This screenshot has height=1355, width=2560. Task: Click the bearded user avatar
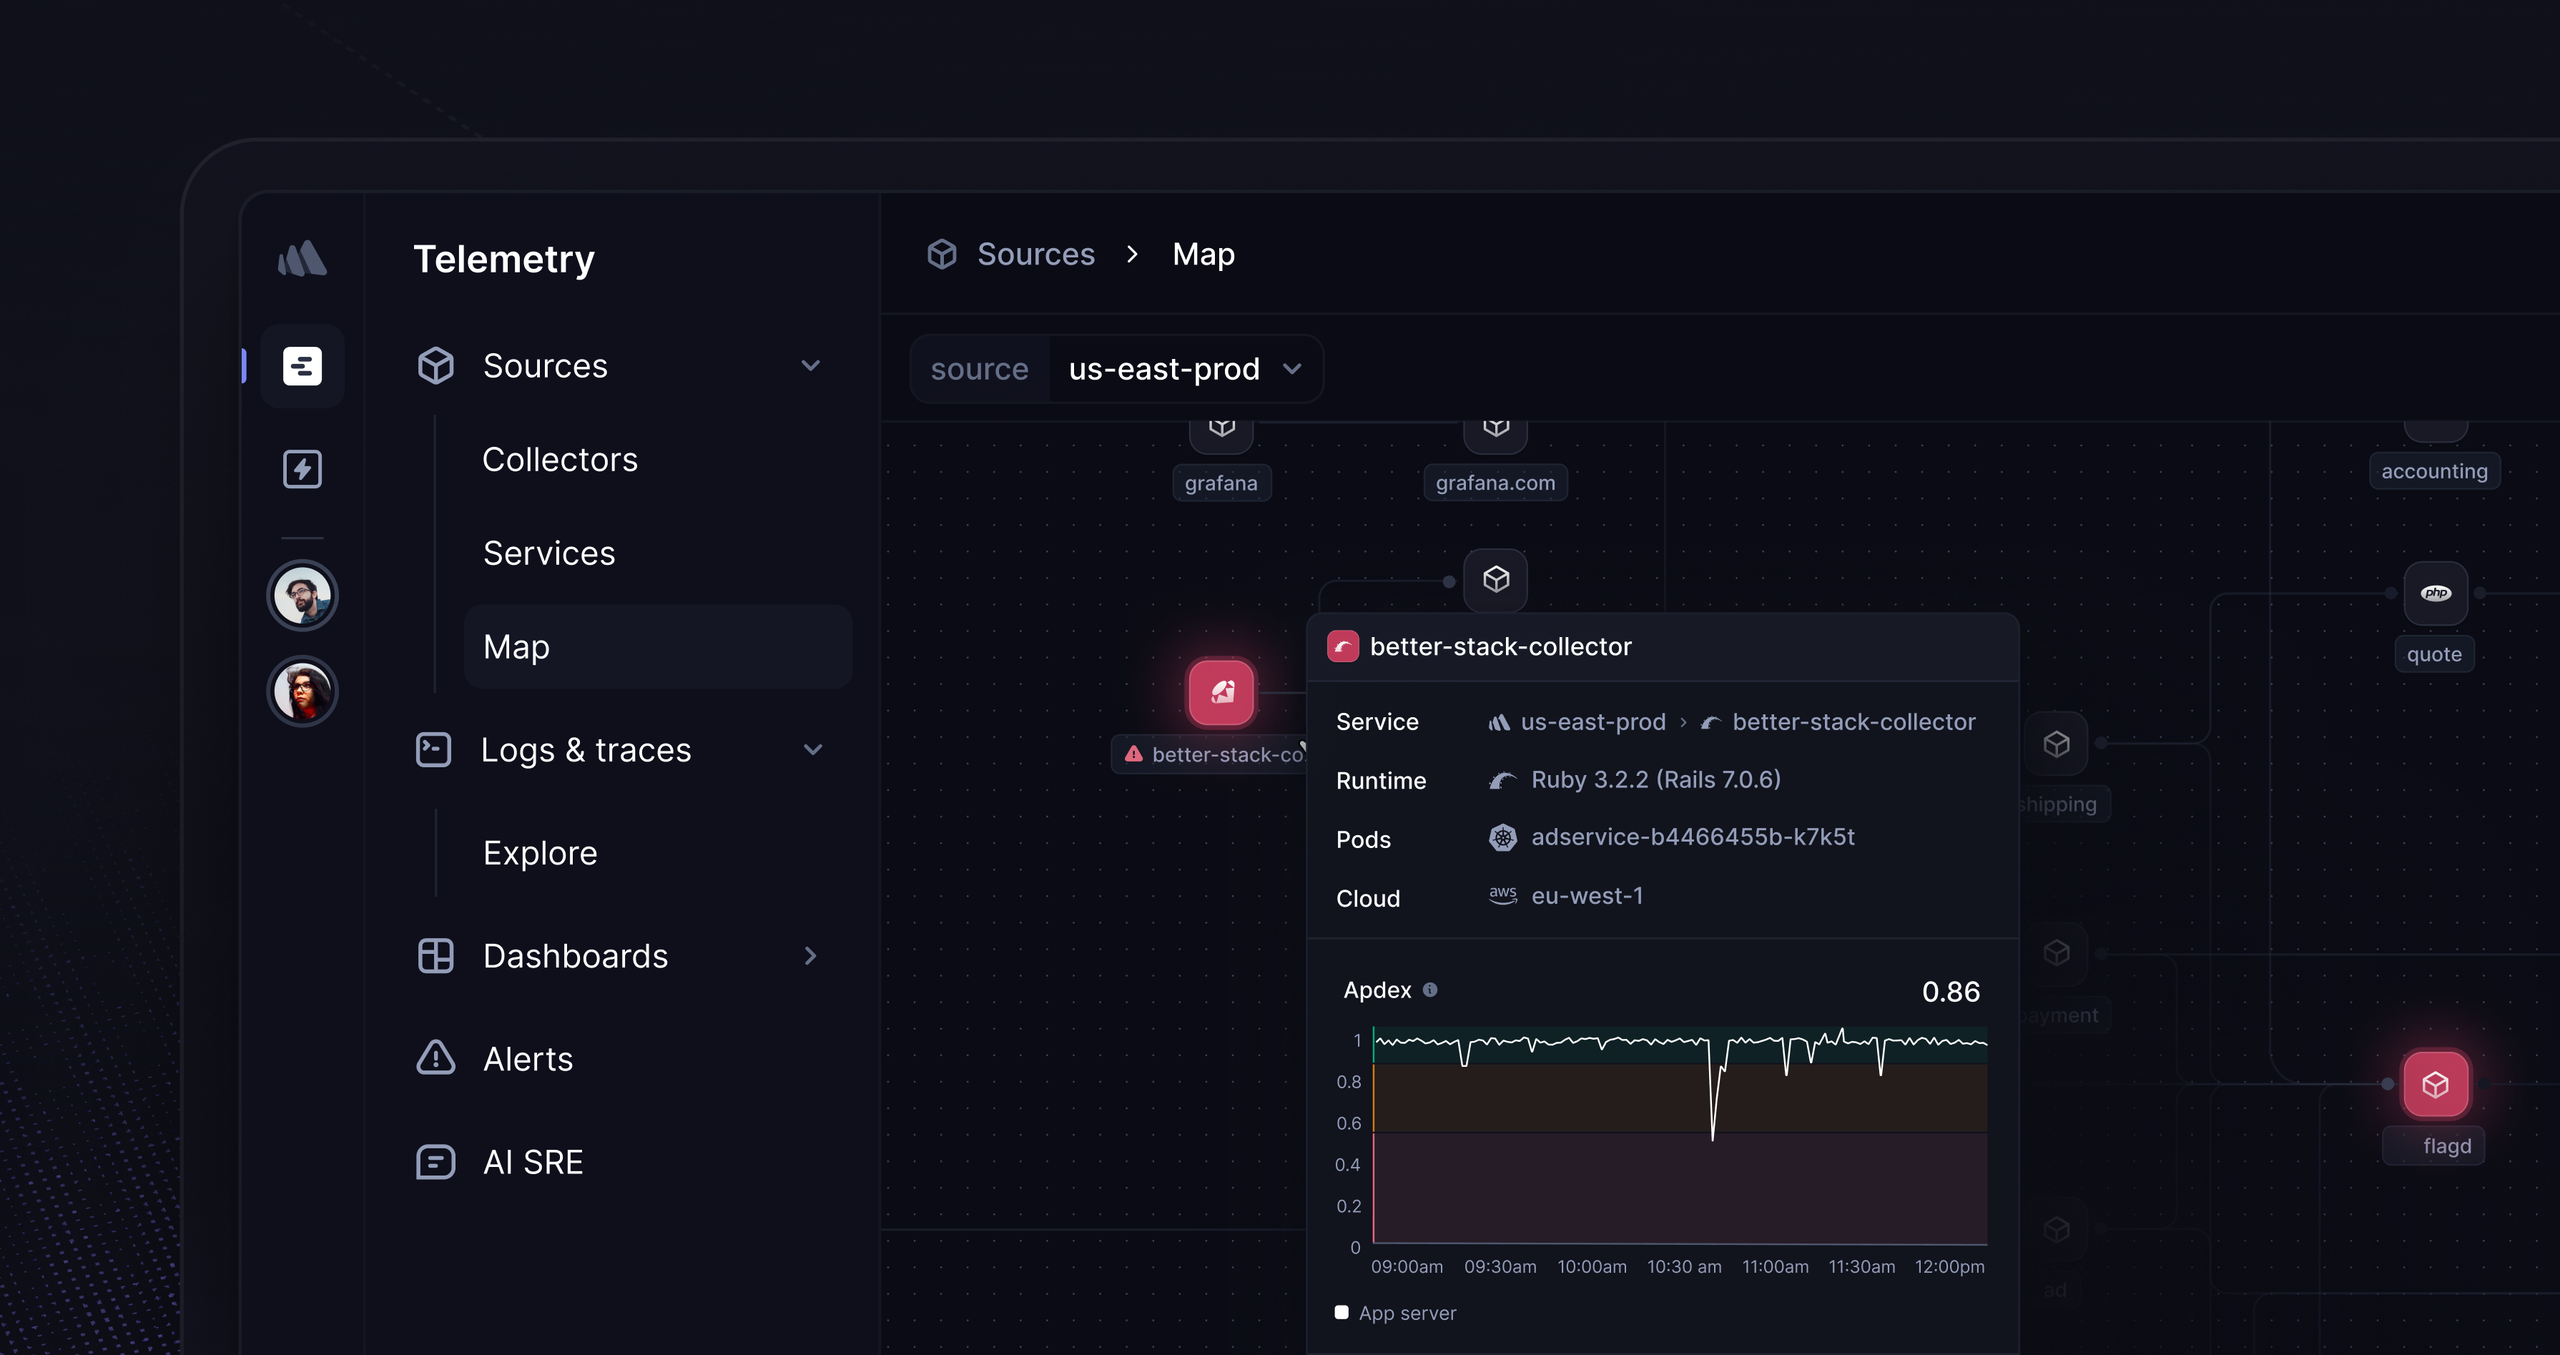coord(302,596)
